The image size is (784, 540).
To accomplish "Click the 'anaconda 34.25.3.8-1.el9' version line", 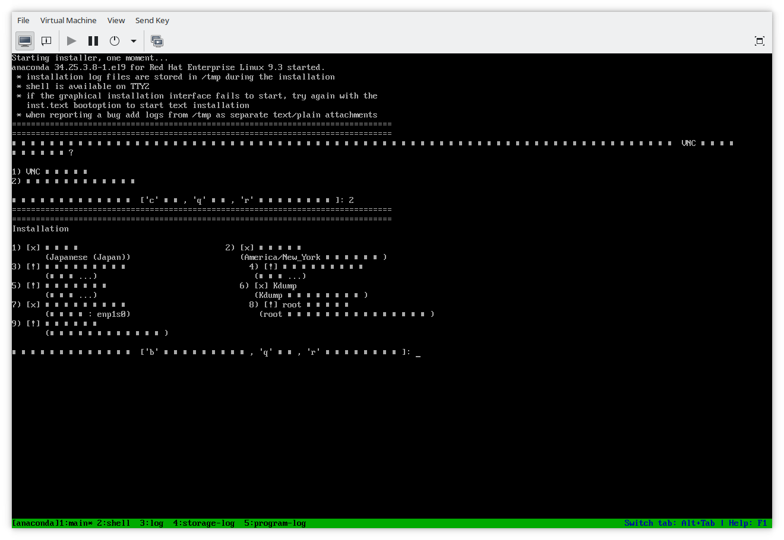I will [x=169, y=68].
